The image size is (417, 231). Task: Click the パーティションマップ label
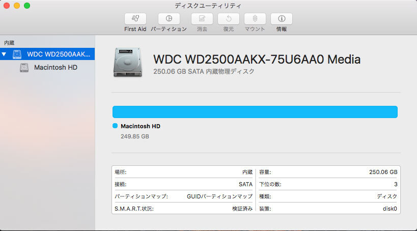click(141, 196)
